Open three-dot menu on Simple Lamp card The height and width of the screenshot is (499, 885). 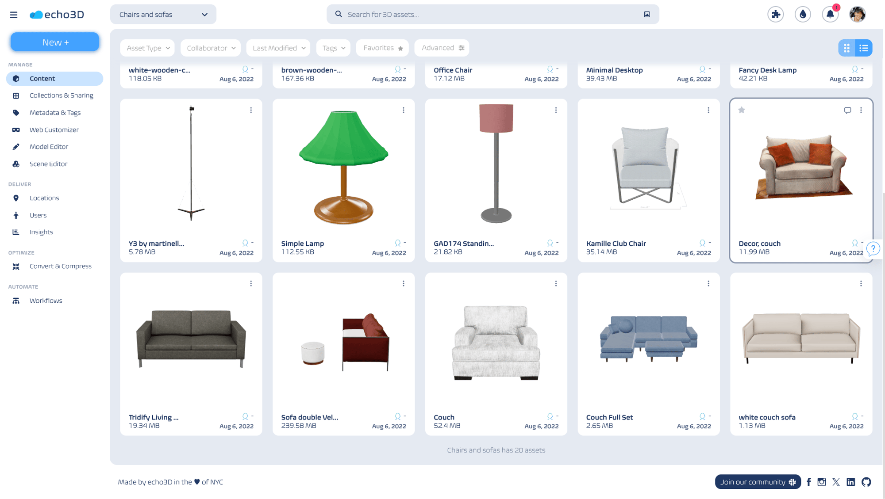coord(404,110)
